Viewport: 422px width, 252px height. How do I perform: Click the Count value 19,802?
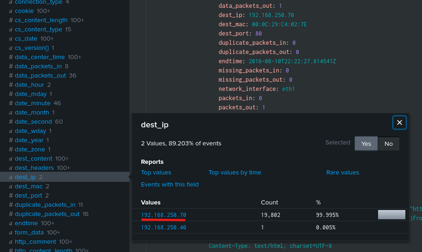coord(270,215)
